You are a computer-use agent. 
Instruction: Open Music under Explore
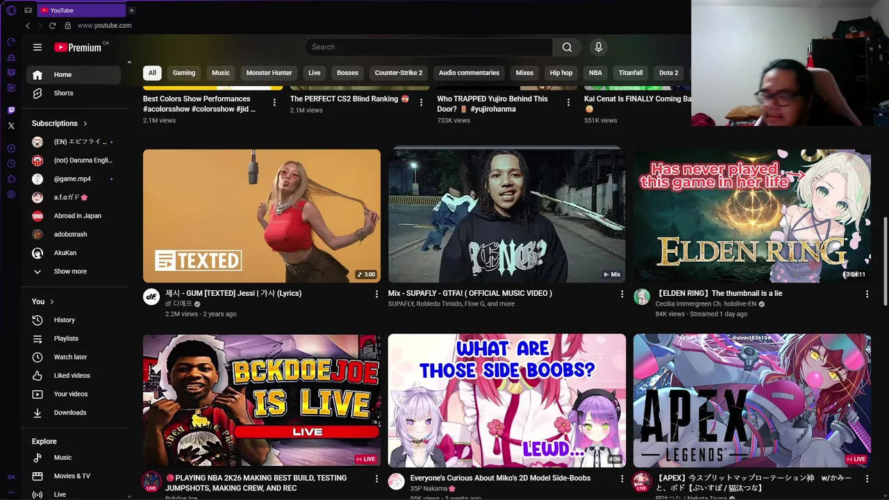74,458
